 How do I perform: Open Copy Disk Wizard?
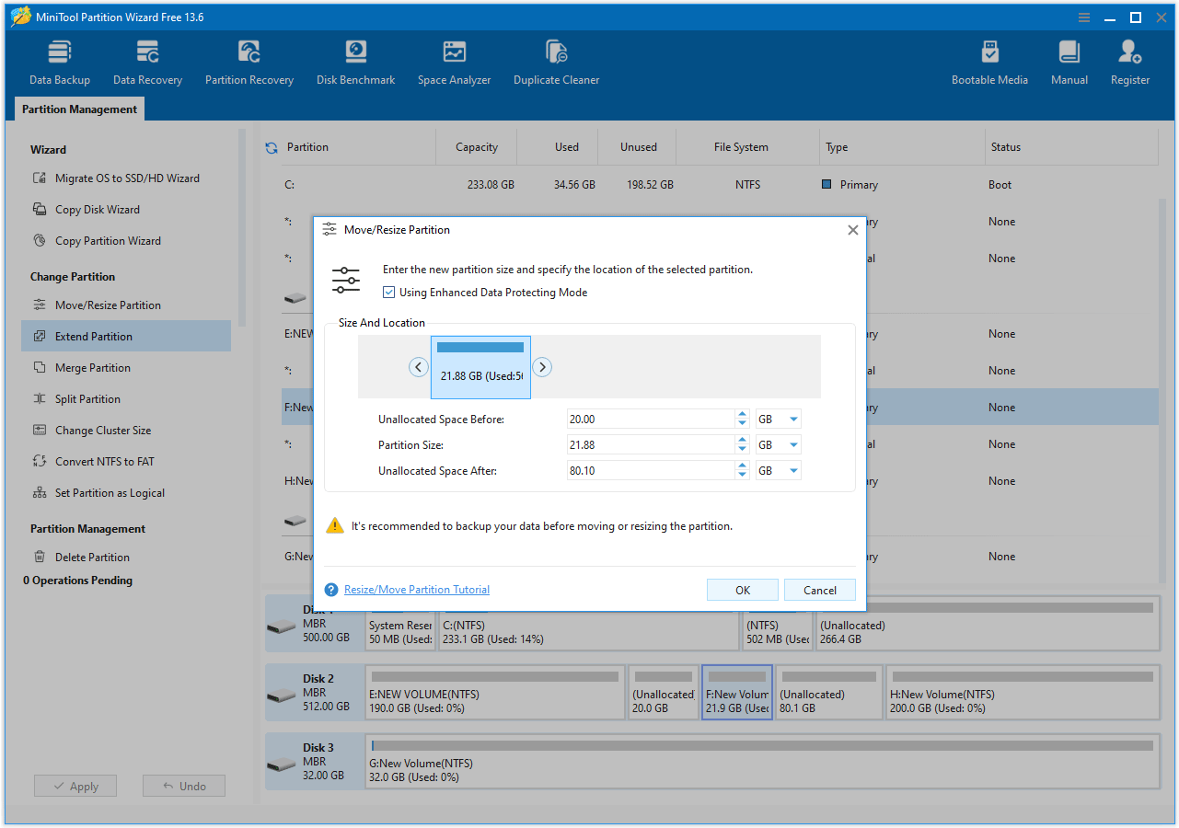(87, 210)
